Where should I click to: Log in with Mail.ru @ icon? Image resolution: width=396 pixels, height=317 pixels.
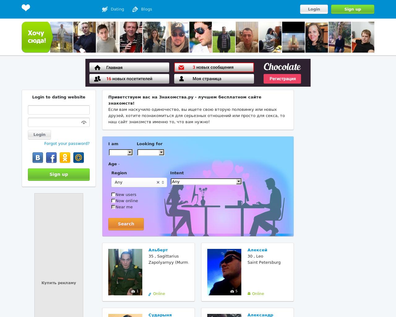click(79, 158)
